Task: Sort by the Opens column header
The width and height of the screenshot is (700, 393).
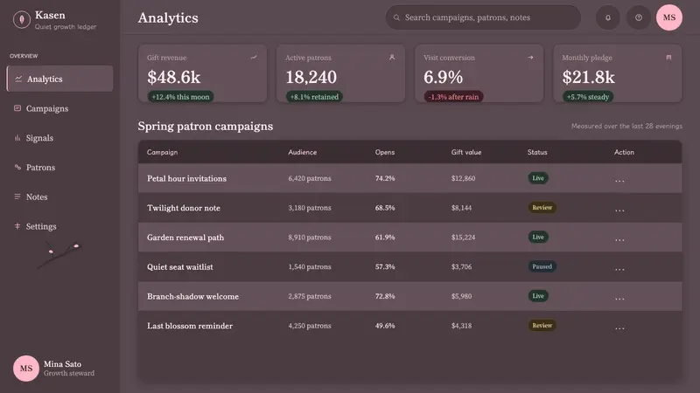Action: click(385, 152)
